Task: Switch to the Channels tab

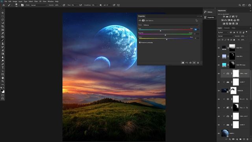Action: coord(227,28)
